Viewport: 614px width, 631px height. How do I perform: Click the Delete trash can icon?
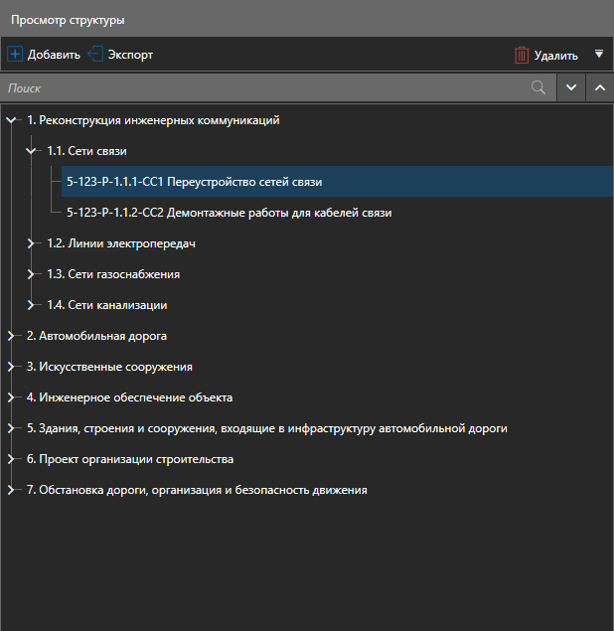(x=522, y=56)
